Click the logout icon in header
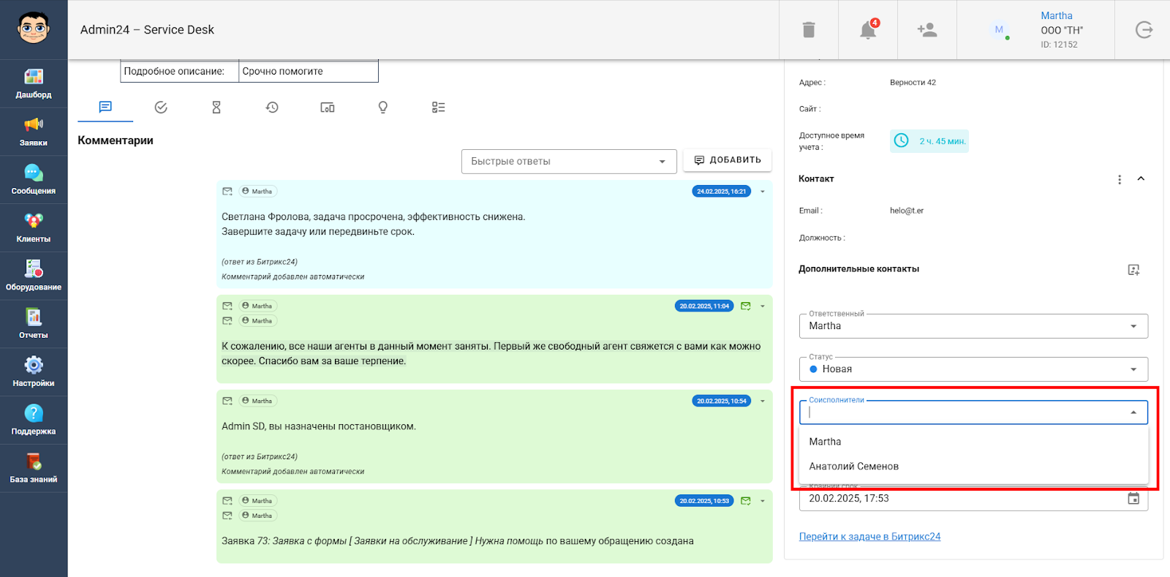The width and height of the screenshot is (1170, 577). [1144, 30]
